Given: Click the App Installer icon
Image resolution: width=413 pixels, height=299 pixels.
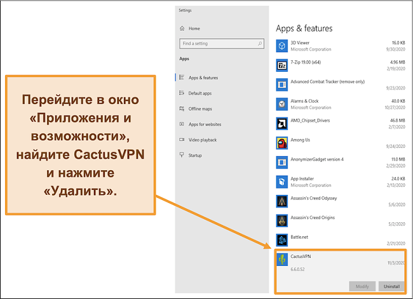Looking at the screenshot, I should point(282,182).
